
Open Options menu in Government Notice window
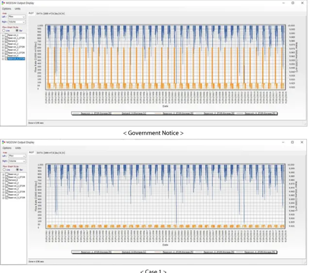click(6, 9)
